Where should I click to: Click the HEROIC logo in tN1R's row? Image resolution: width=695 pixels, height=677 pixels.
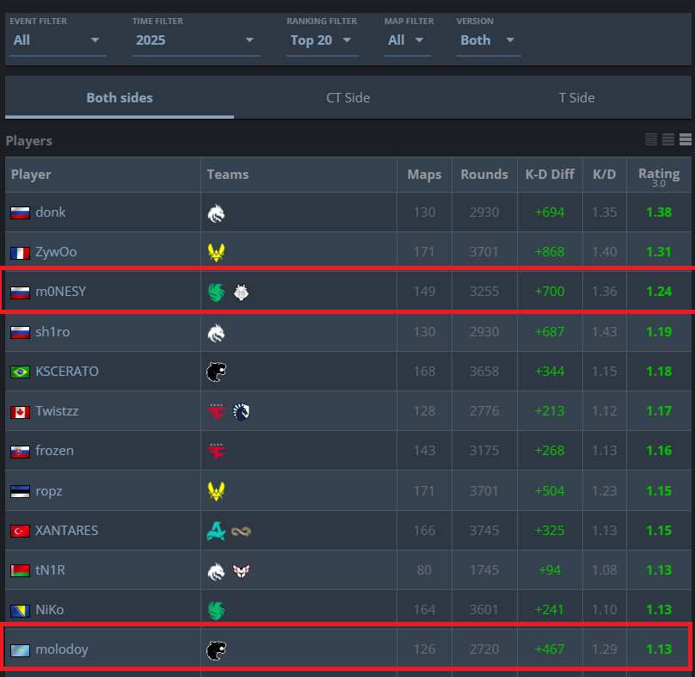[241, 571]
